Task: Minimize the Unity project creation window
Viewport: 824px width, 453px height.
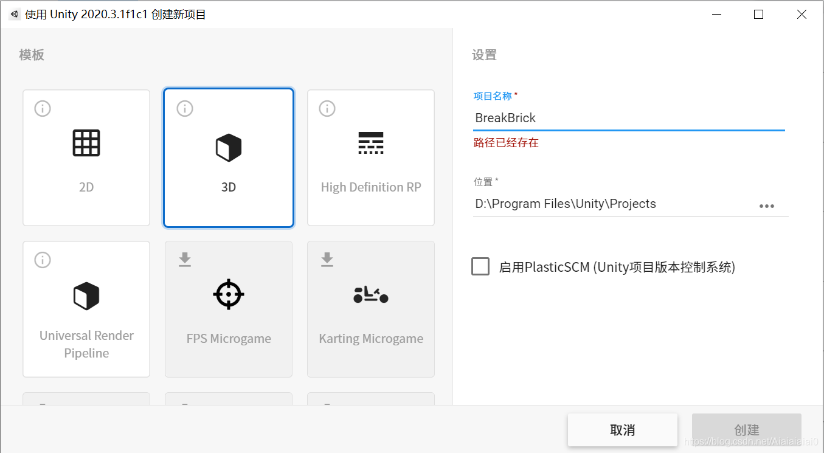Action: pos(716,14)
